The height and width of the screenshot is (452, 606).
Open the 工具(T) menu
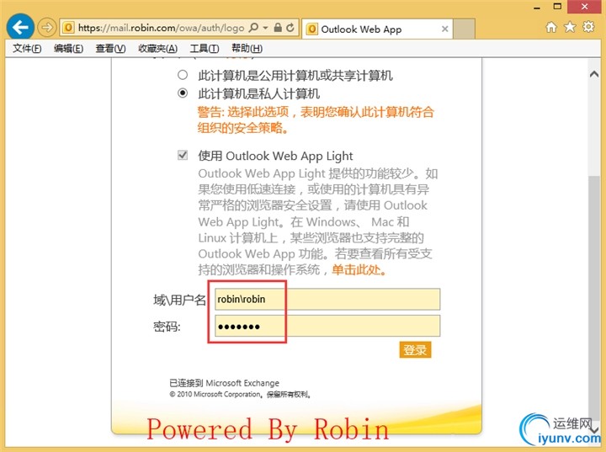(x=205, y=48)
